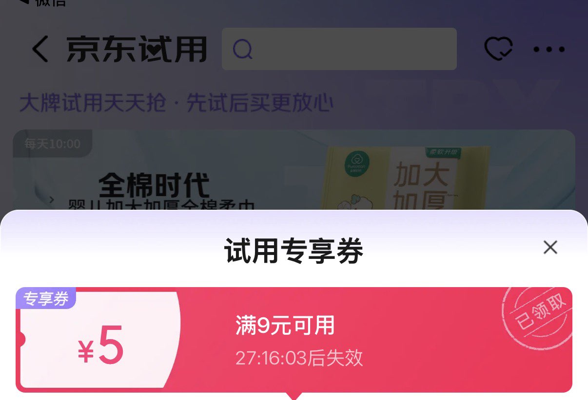Click the magnifier search icon

click(242, 49)
